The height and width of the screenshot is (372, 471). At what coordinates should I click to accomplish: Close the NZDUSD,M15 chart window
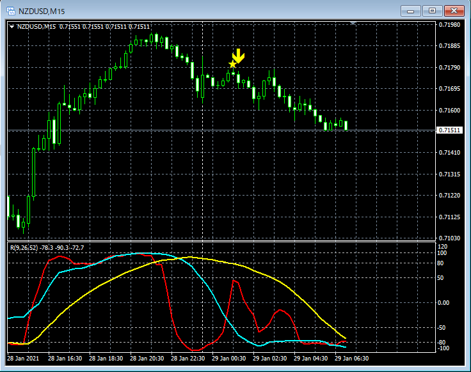point(455,10)
